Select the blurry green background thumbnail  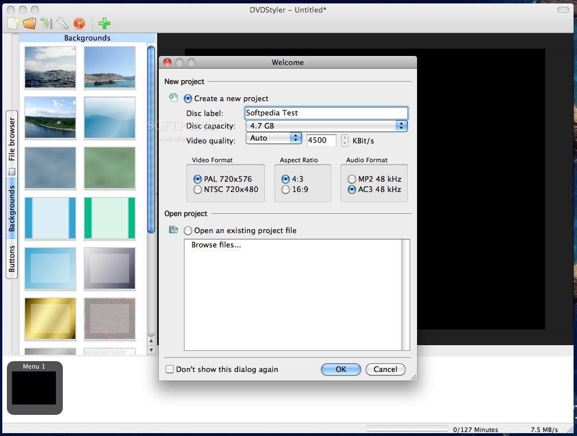(x=110, y=168)
